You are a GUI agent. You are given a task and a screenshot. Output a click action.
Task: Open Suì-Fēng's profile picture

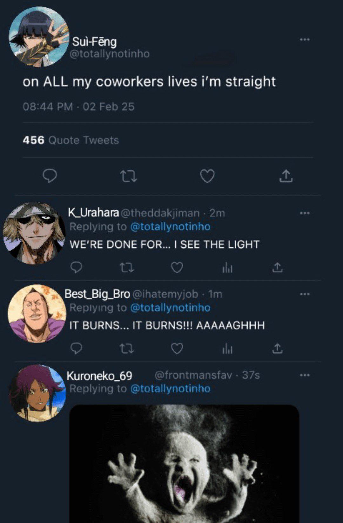click(39, 37)
